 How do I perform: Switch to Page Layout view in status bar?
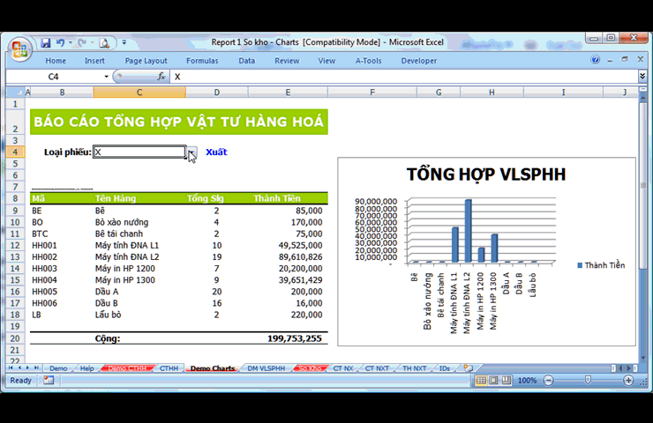pos(494,381)
